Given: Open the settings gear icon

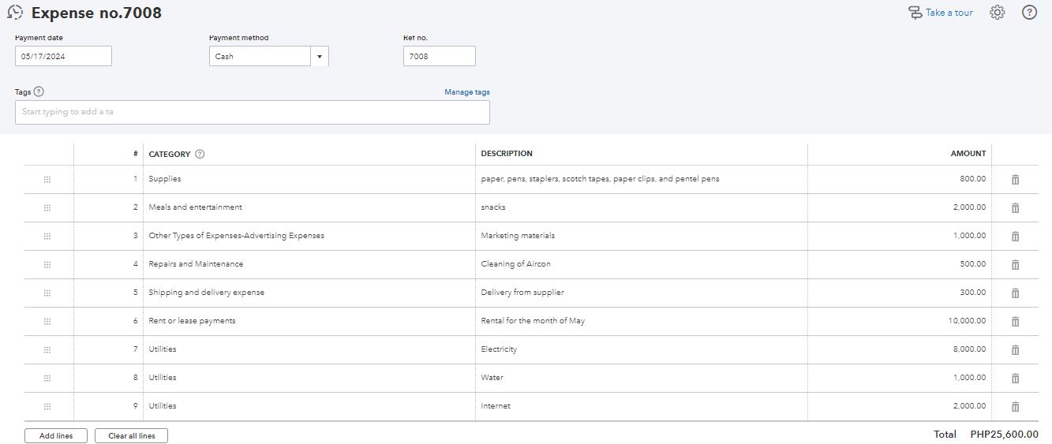Looking at the screenshot, I should tap(998, 13).
